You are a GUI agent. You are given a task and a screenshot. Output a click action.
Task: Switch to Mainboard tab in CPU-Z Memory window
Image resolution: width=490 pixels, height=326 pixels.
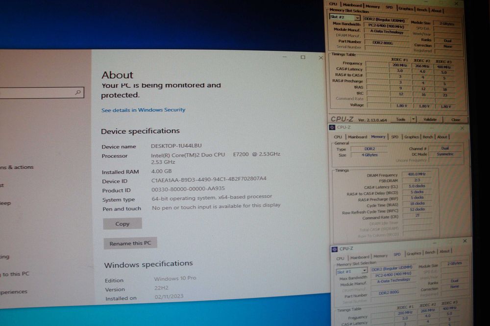pos(358,137)
